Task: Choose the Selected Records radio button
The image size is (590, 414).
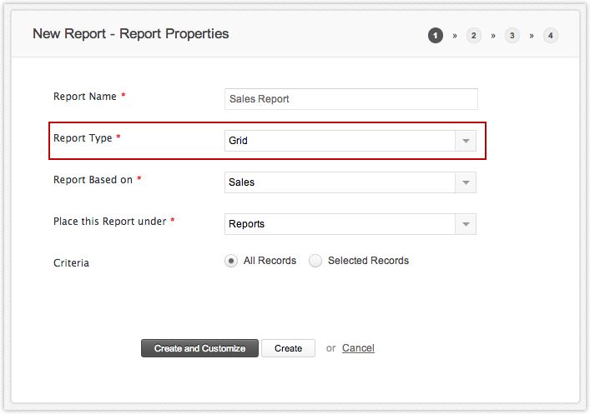Action: coord(315,261)
